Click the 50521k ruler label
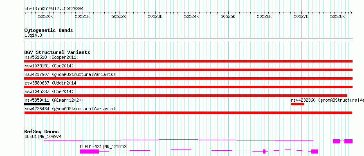Screen dimensions: 364x156 (82, 16)
